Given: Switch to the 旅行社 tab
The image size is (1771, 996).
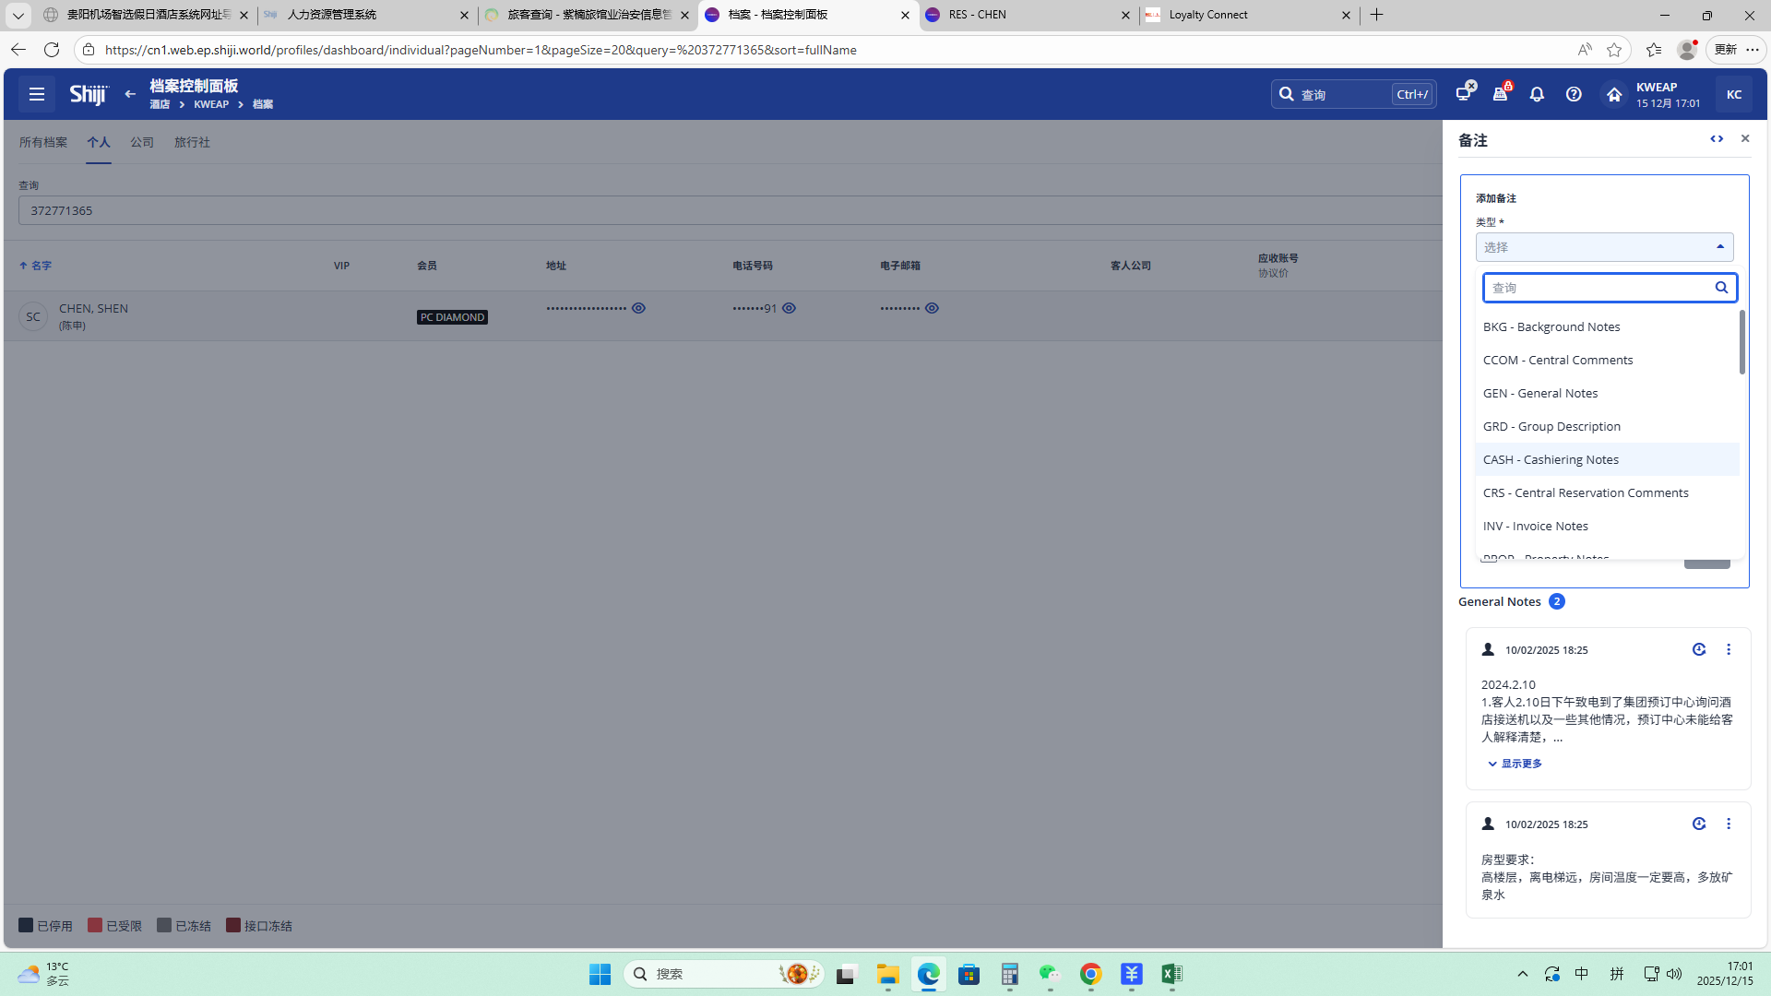Looking at the screenshot, I should coord(192,142).
